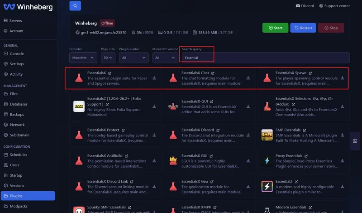Image resolution: width=362 pixels, height=213 pixels.
Task: Click the SMP Essentials plugin thumbnail
Action: pos(267,135)
